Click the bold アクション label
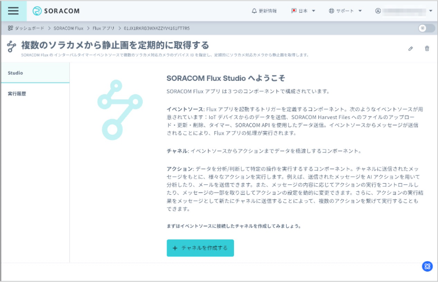 click(180, 169)
